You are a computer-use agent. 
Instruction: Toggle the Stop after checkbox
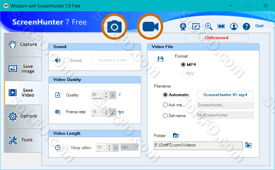[x=67, y=148]
